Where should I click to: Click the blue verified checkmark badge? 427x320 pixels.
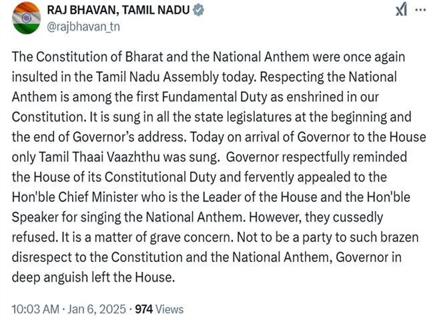[x=198, y=11]
